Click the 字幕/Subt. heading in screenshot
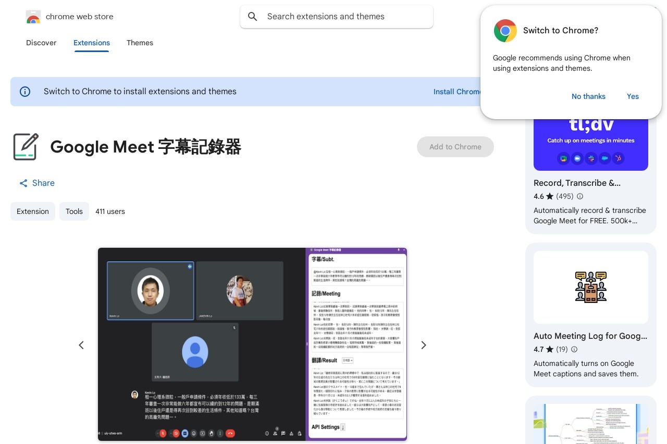 tap(323, 259)
